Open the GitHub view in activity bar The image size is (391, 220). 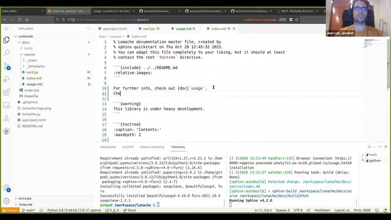pyautogui.click(x=7, y=131)
